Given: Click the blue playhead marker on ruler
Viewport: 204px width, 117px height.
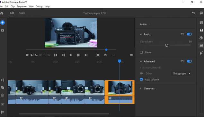Looking at the screenshot, I should (119, 61).
